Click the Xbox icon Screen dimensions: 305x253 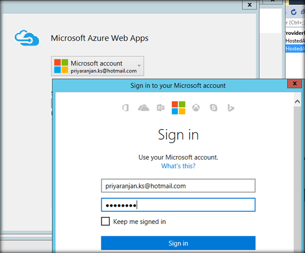pos(196,108)
